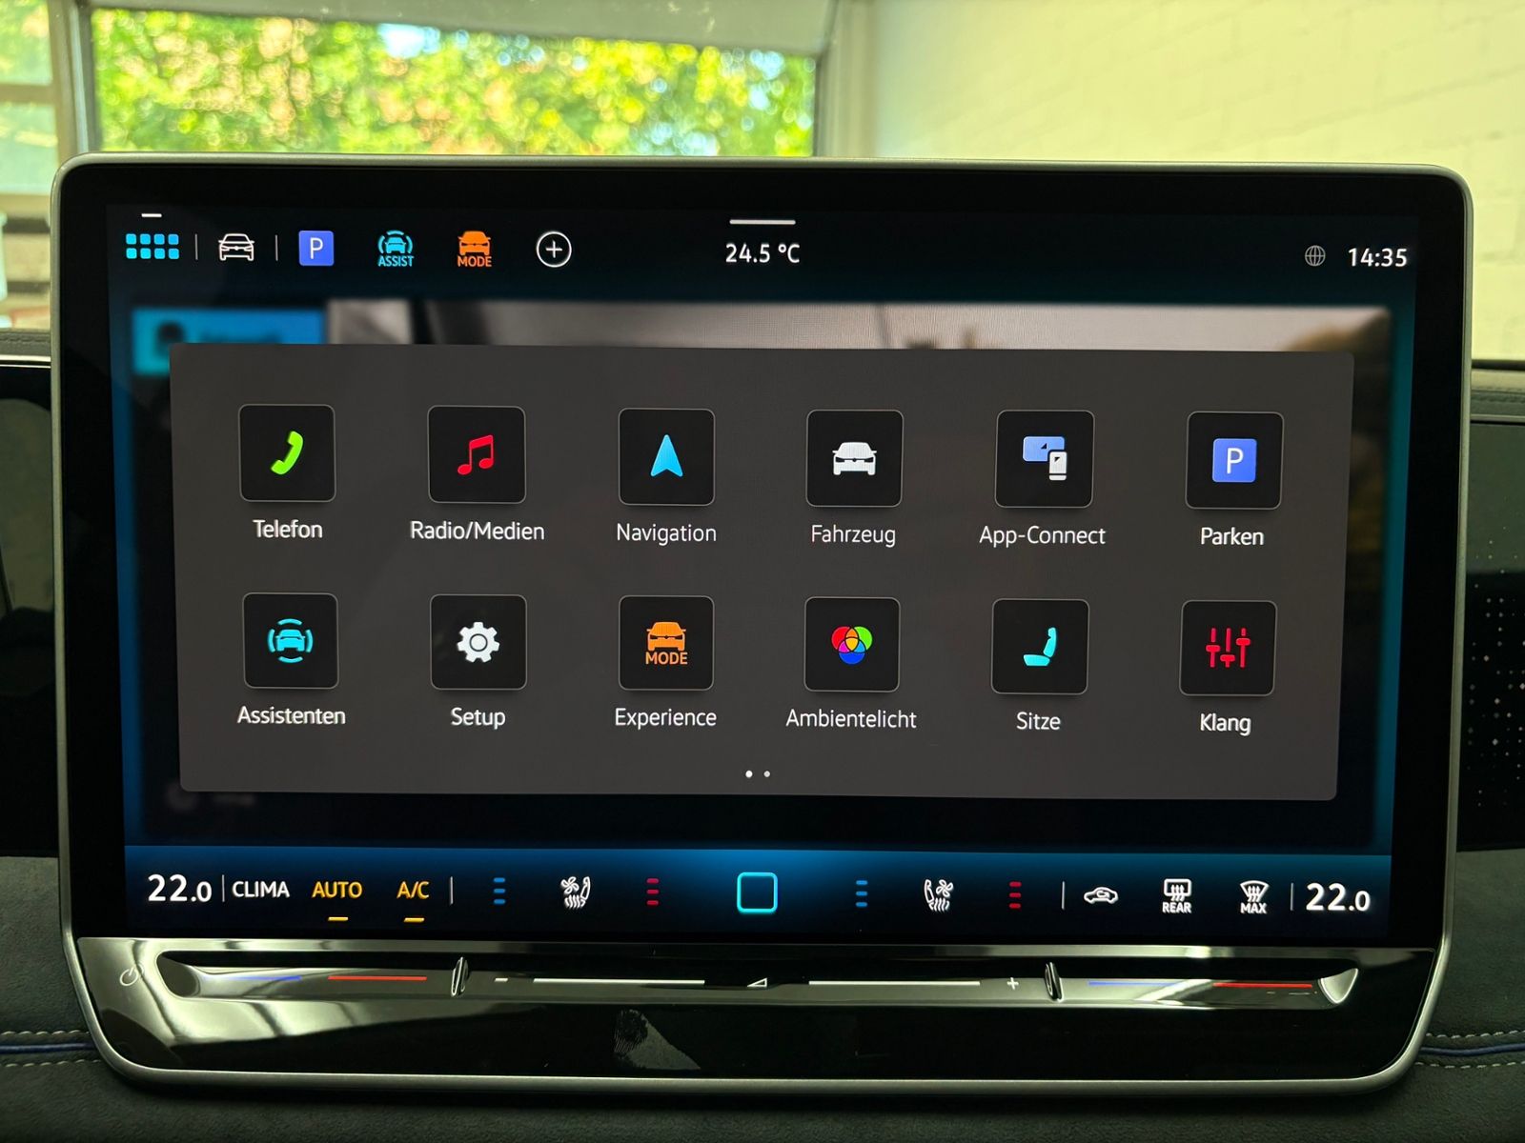Tap the volume slider bar below screen

click(756, 981)
